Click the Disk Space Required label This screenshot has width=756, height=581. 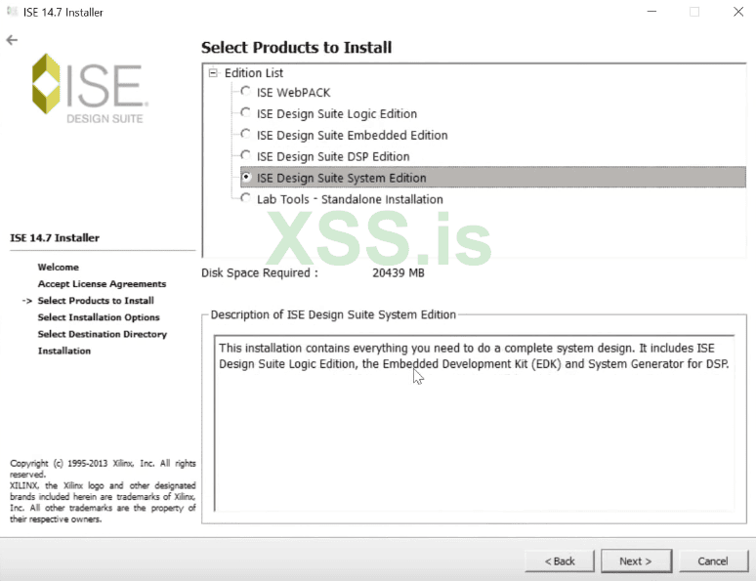pos(260,272)
